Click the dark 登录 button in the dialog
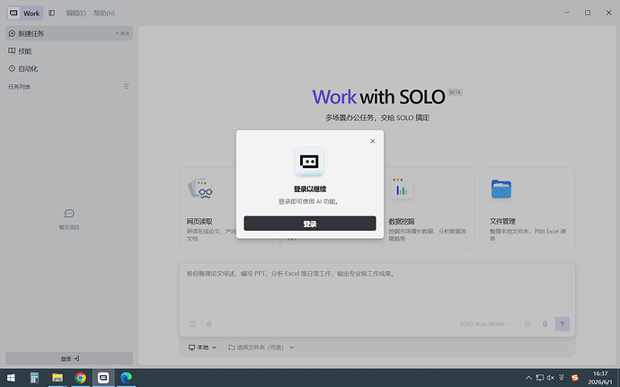Viewport: 620px width, 387px height. (310, 224)
